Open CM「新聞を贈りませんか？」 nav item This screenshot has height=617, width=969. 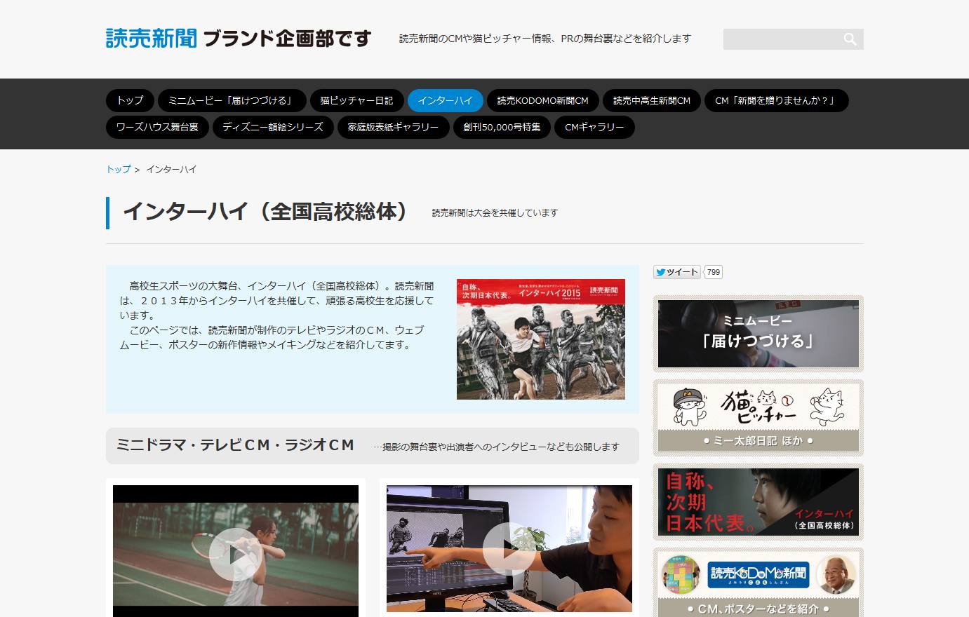point(777,100)
